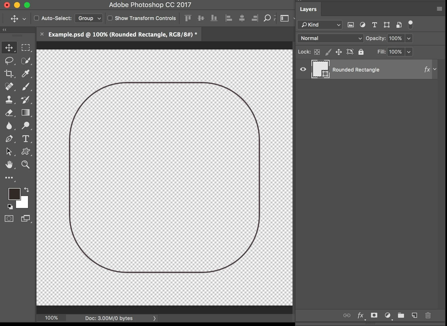Image resolution: width=447 pixels, height=326 pixels.
Task: Select the Brush tool
Action: 25,86
